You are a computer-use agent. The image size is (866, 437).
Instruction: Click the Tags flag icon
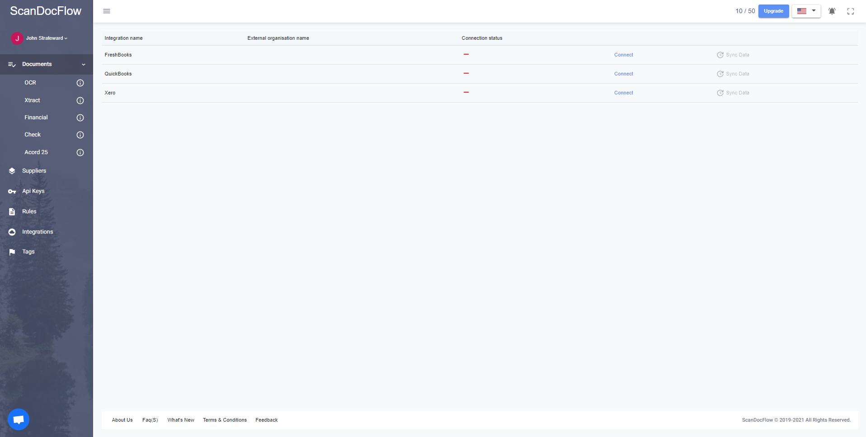click(x=12, y=252)
